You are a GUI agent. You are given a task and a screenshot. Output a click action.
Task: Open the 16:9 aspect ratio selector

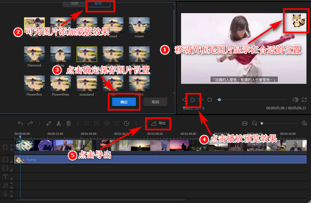[200, 109]
